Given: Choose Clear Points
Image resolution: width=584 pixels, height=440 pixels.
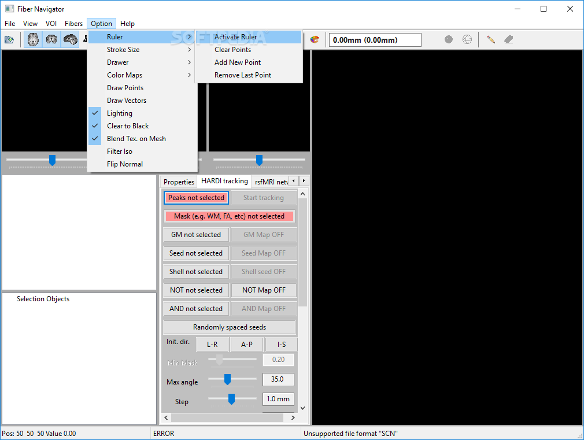Looking at the screenshot, I should pyautogui.click(x=249, y=50).
